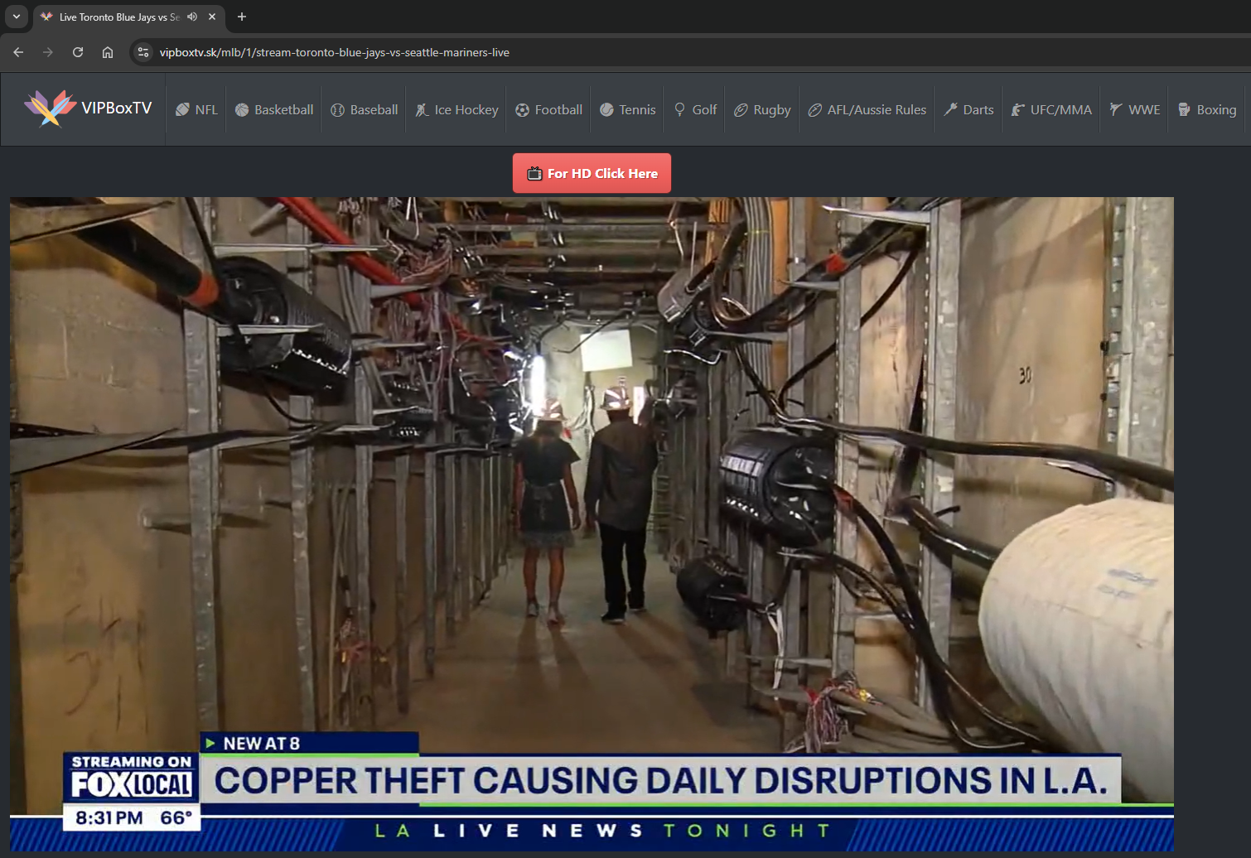Choose the Football menu item
This screenshot has width=1251, height=858.
pyautogui.click(x=548, y=109)
